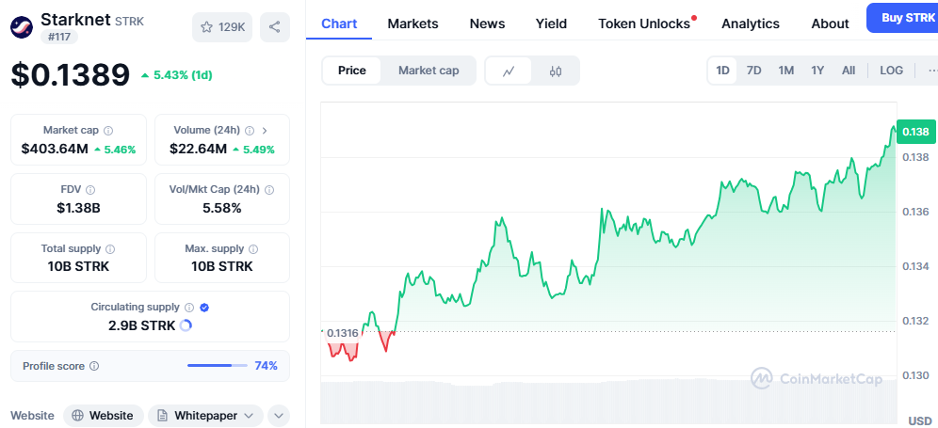Screen dimensions: 938x428
Task: Switch to Token Unlocks tab
Action: click(x=644, y=24)
